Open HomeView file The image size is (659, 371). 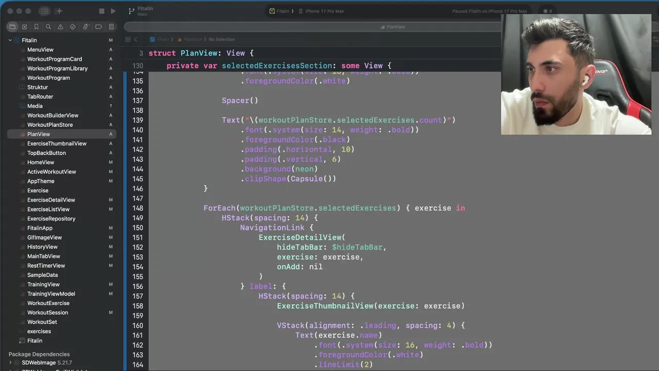point(41,162)
